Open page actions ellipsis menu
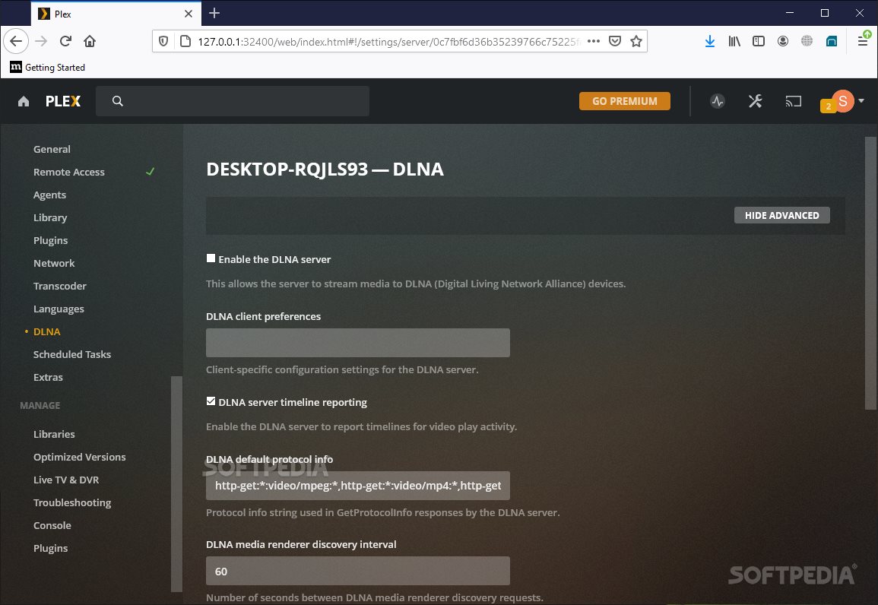Viewport: 878px width, 605px height. 594,41
